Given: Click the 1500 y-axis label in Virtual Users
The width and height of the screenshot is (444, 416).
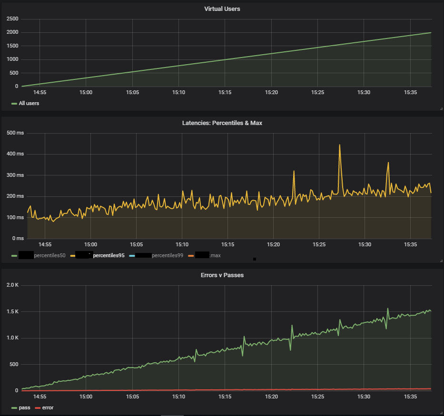Looking at the screenshot, I should click(x=12, y=46).
